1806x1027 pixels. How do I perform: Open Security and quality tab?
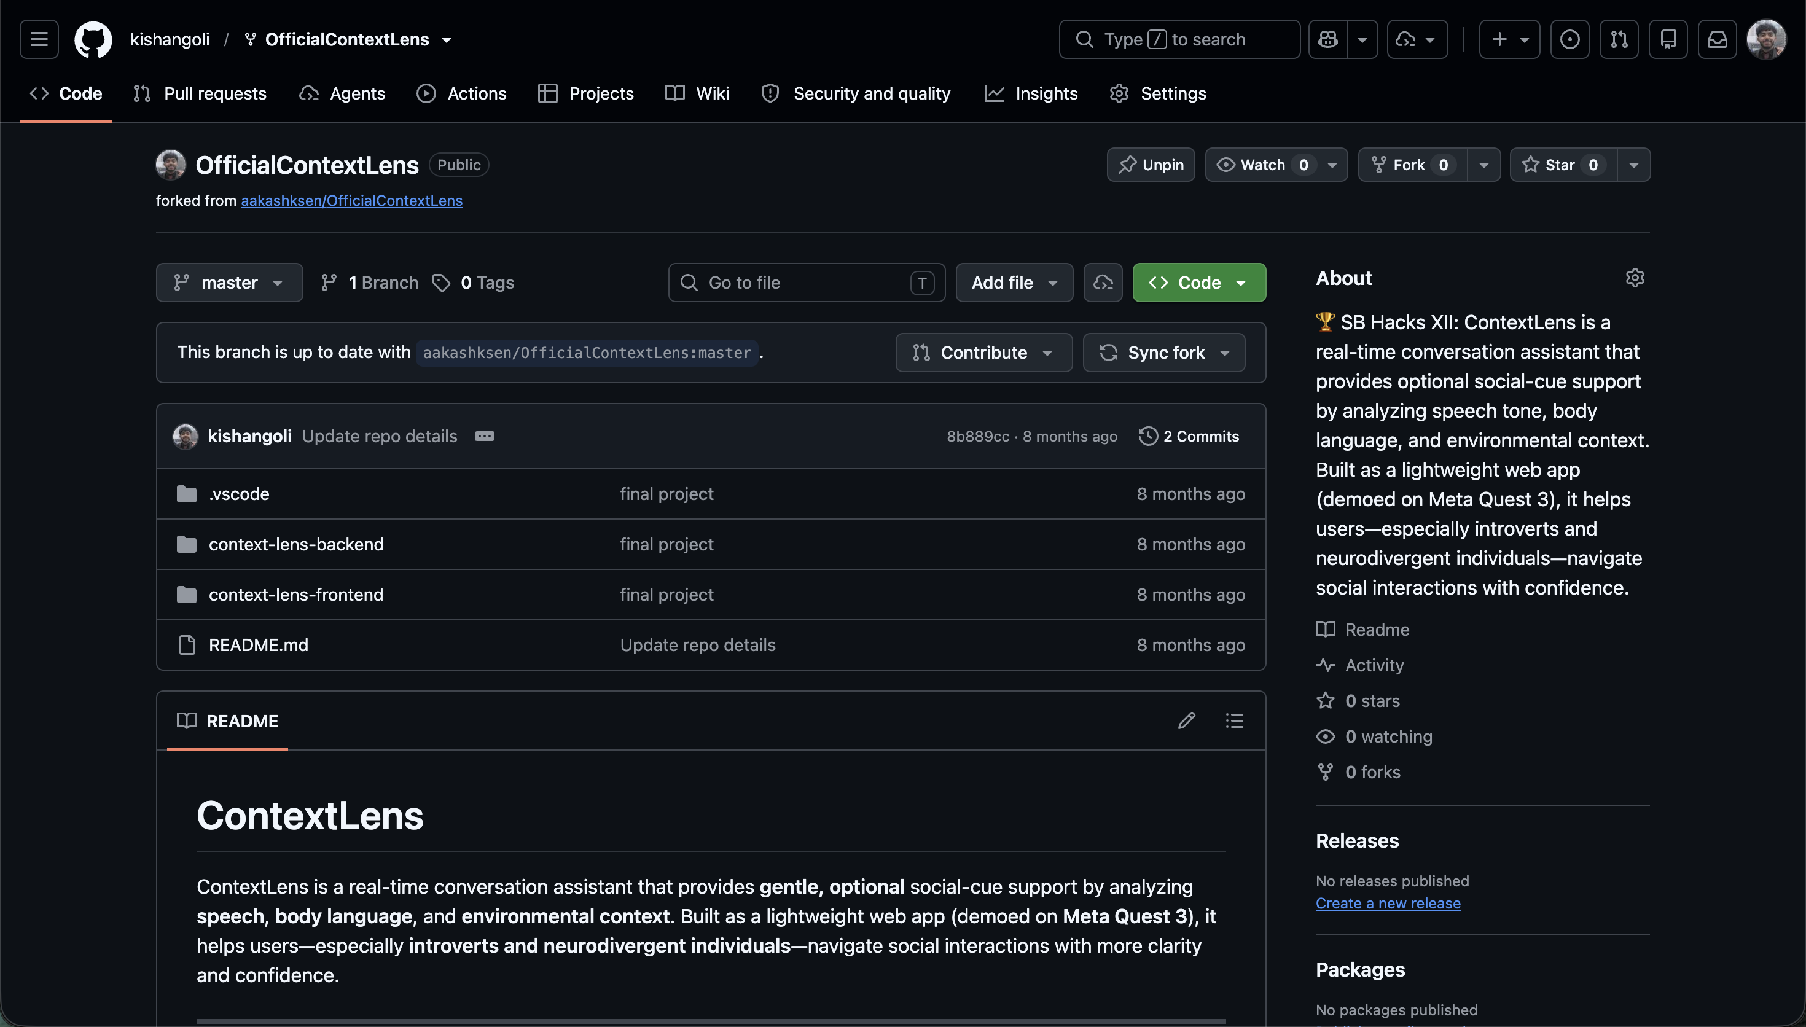856,93
